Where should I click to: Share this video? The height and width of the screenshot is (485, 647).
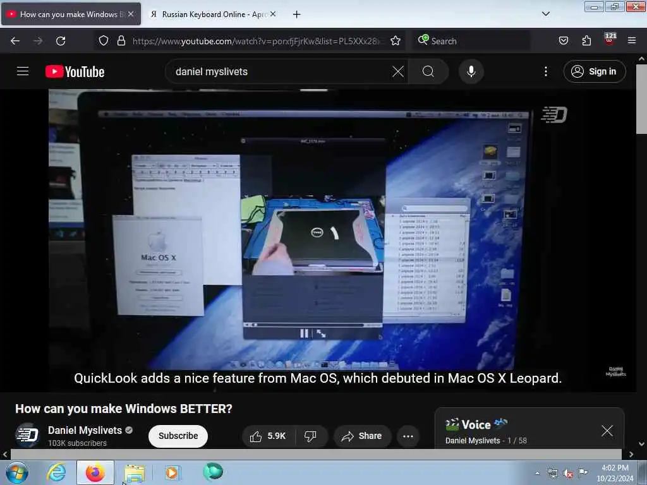362,436
